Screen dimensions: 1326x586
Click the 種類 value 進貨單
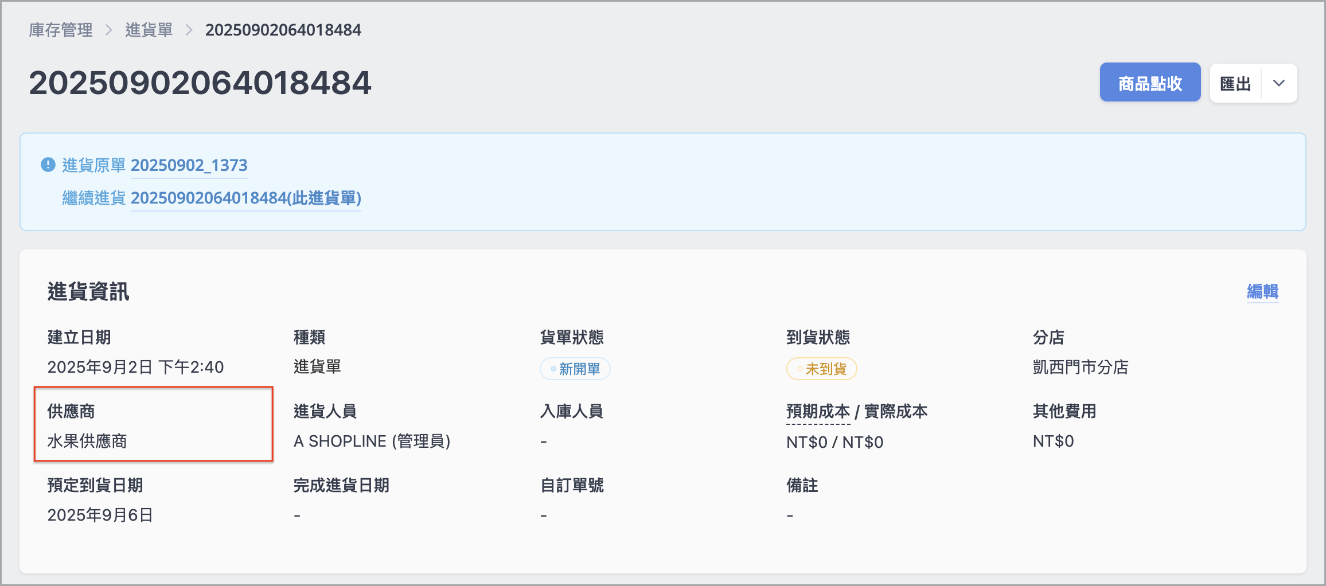click(x=317, y=367)
